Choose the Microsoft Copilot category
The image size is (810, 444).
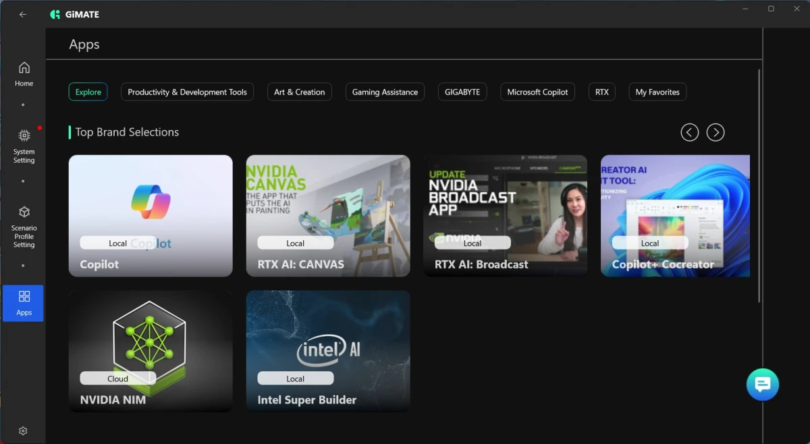pos(537,92)
